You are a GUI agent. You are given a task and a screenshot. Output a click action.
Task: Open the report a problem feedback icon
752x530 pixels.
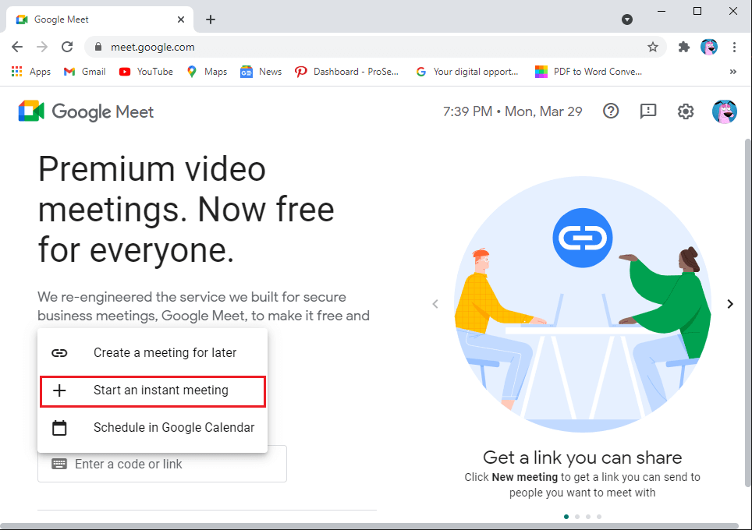[647, 111]
